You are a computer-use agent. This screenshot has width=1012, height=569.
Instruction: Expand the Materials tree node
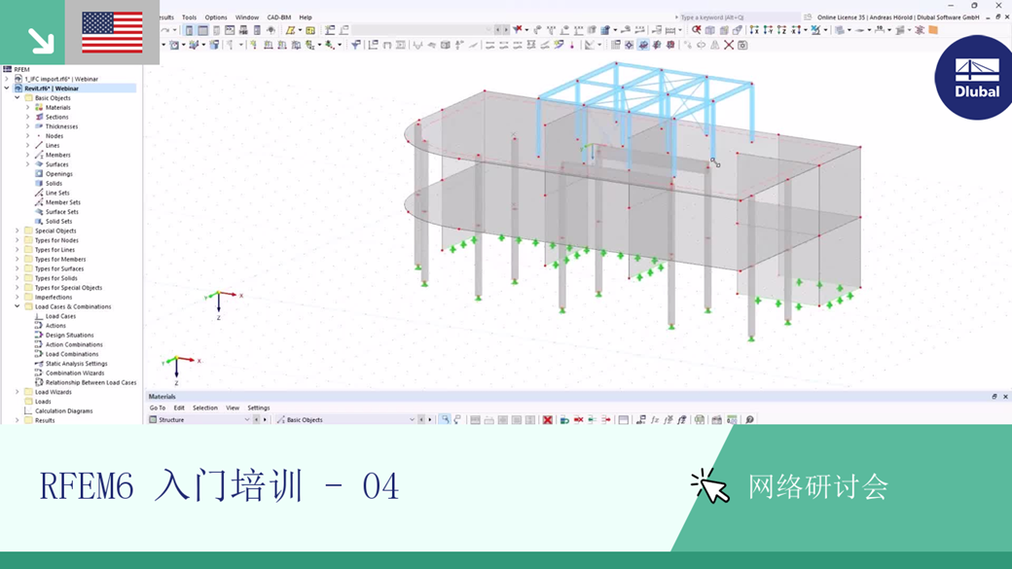[28, 107]
